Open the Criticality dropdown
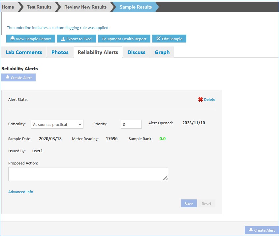The image size is (279, 236). (x=57, y=124)
